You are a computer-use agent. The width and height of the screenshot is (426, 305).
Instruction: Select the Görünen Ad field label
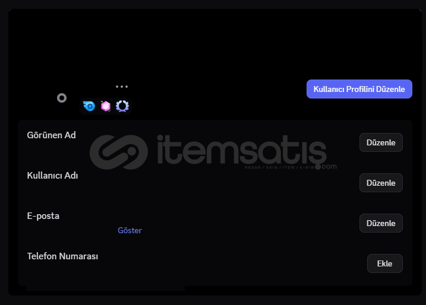click(x=51, y=135)
